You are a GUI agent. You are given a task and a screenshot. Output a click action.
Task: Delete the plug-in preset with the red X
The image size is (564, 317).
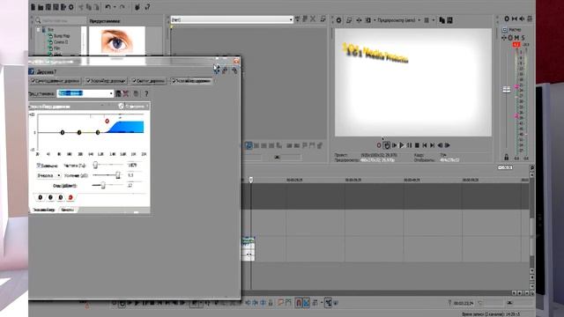(x=126, y=94)
